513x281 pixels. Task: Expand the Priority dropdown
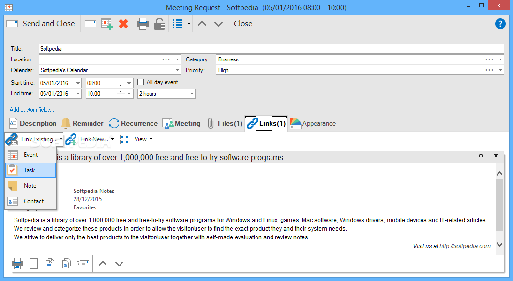pyautogui.click(x=500, y=70)
